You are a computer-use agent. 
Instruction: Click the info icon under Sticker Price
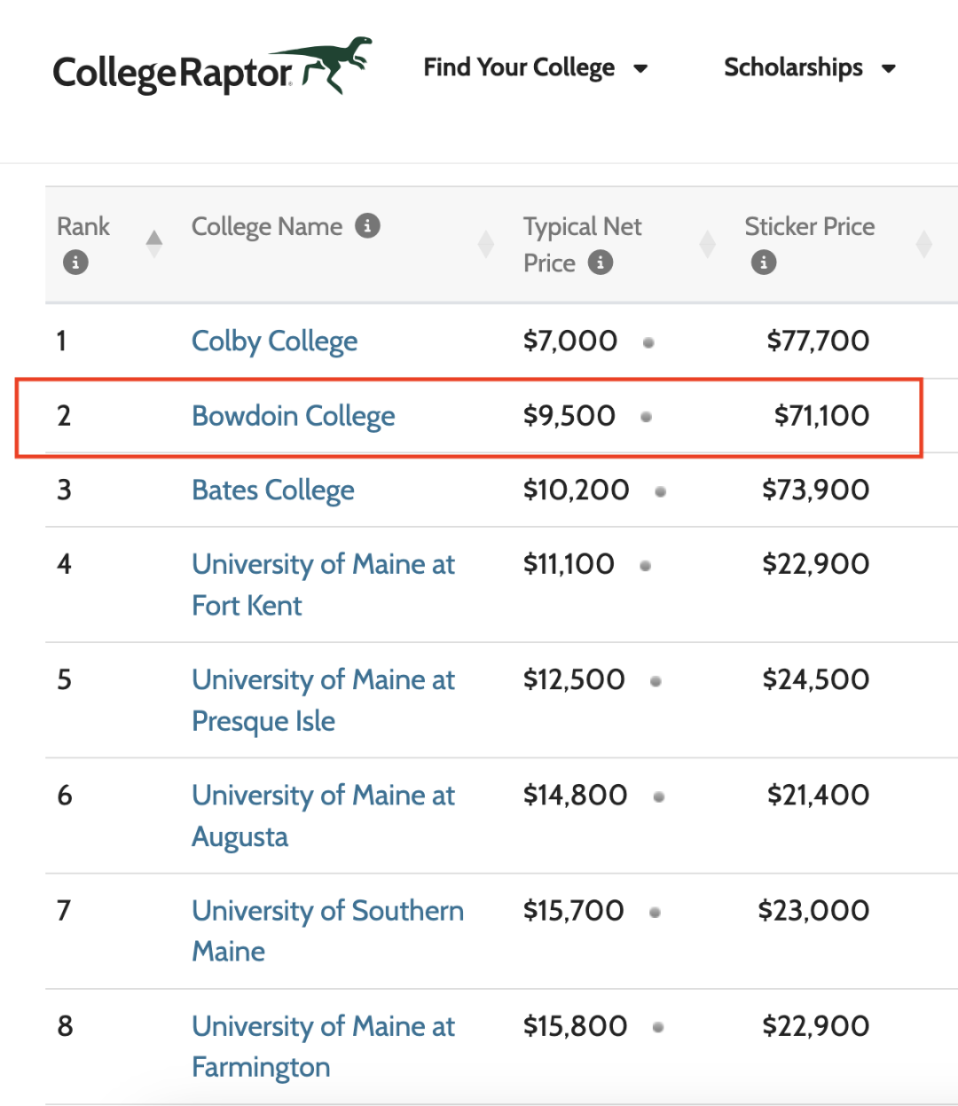(x=764, y=263)
